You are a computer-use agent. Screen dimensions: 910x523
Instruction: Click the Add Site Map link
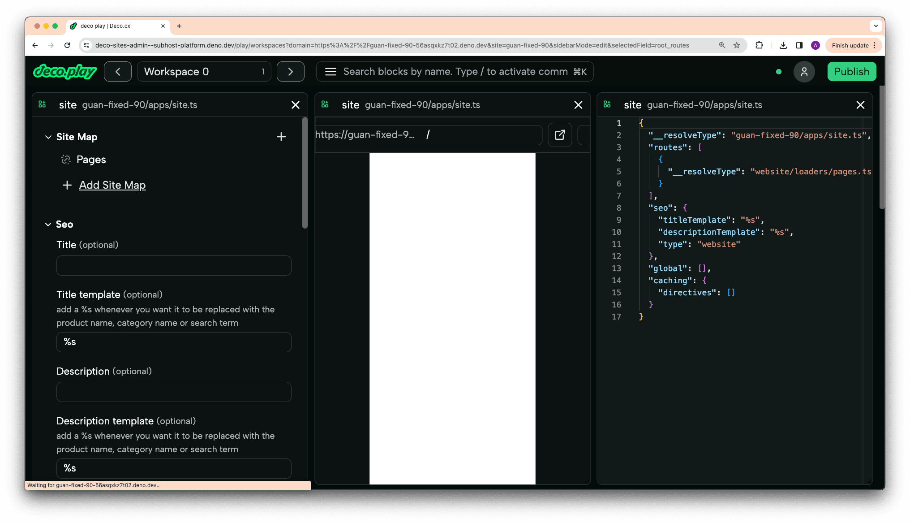[112, 185]
